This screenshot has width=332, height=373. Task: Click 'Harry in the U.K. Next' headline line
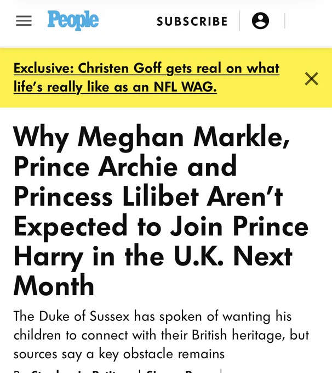(153, 257)
